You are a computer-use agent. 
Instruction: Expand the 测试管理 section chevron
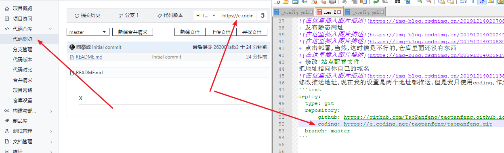coord(51,131)
